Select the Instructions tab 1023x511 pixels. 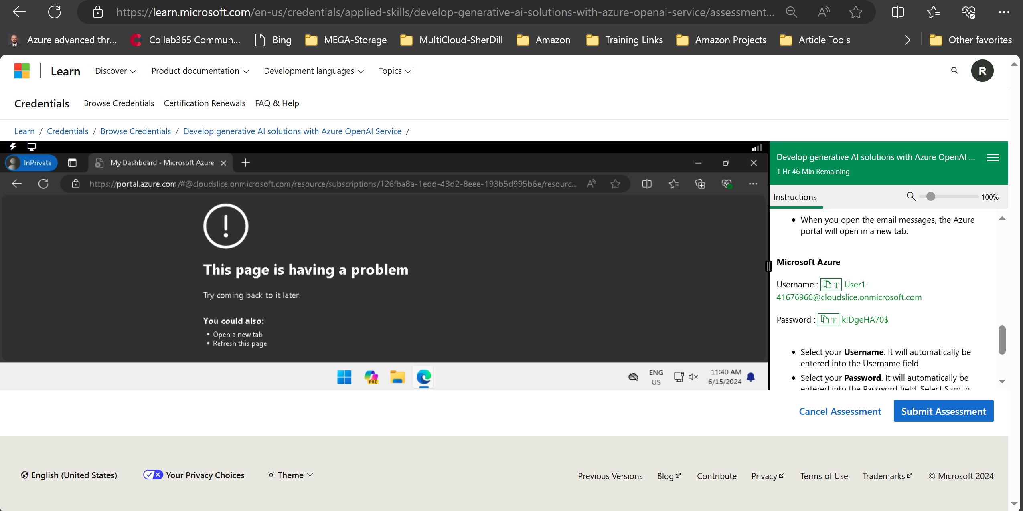[x=795, y=197]
